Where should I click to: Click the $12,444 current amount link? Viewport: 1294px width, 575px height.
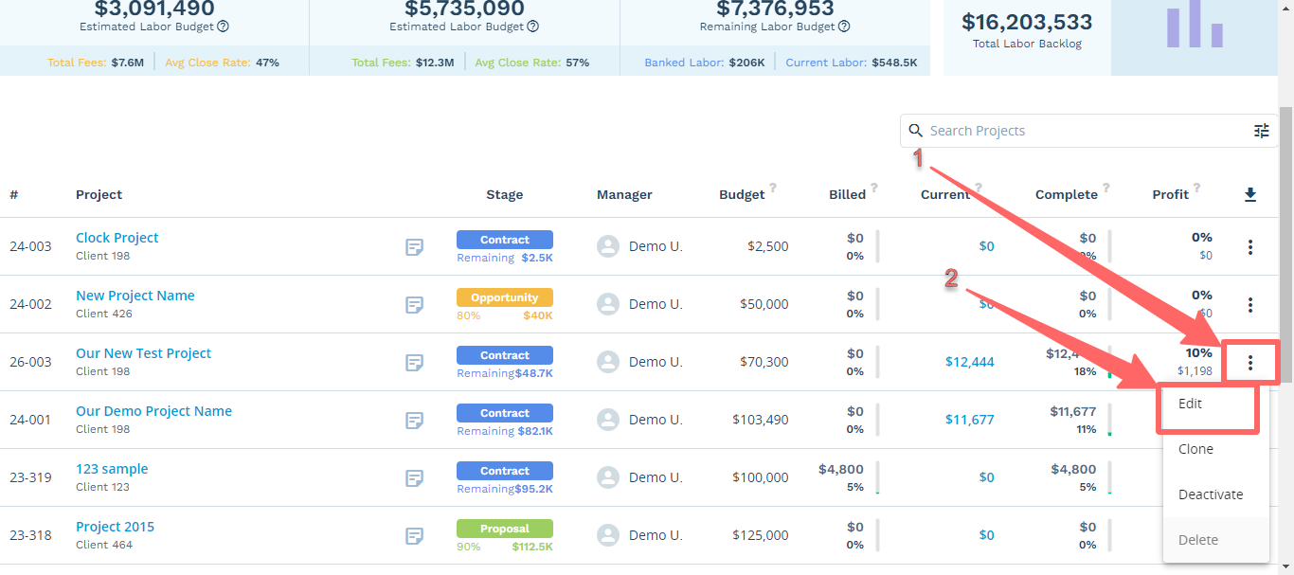click(x=970, y=362)
